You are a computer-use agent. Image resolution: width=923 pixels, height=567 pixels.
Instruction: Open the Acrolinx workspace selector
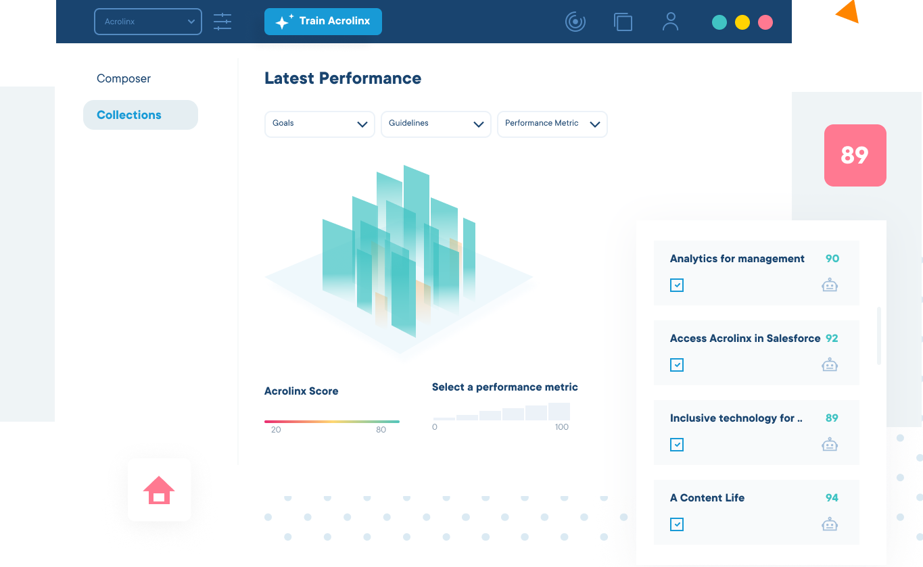147,21
